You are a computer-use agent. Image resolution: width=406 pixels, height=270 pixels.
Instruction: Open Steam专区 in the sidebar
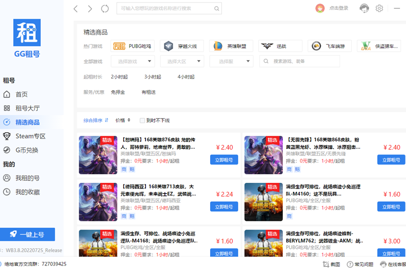[x=30, y=136]
